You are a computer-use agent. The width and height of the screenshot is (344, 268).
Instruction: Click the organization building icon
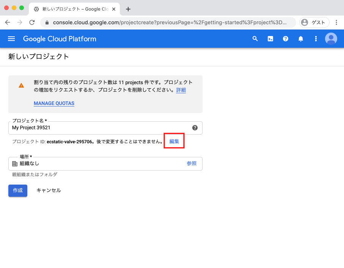[15, 164]
